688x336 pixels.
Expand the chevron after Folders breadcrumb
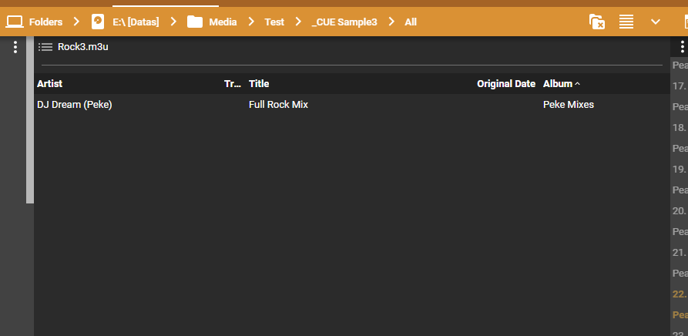(x=76, y=22)
